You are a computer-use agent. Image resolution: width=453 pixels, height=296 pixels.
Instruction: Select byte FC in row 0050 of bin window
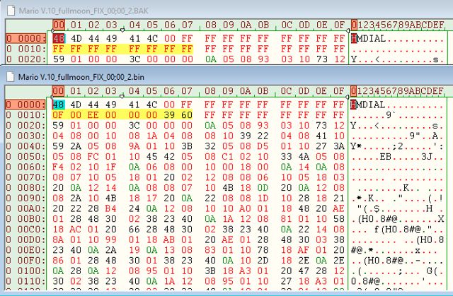(x=93, y=157)
